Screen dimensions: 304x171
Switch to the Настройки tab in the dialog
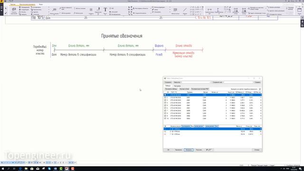(x=177, y=85)
